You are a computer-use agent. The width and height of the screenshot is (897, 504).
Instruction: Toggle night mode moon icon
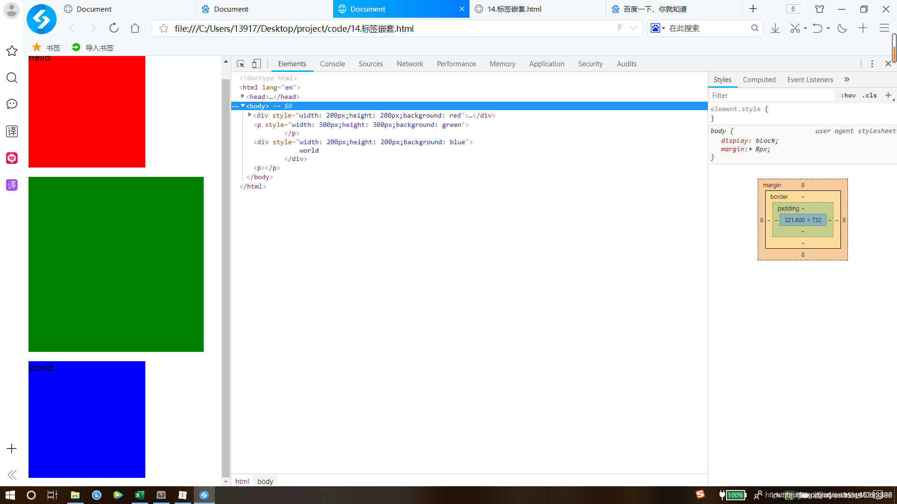coord(842,28)
